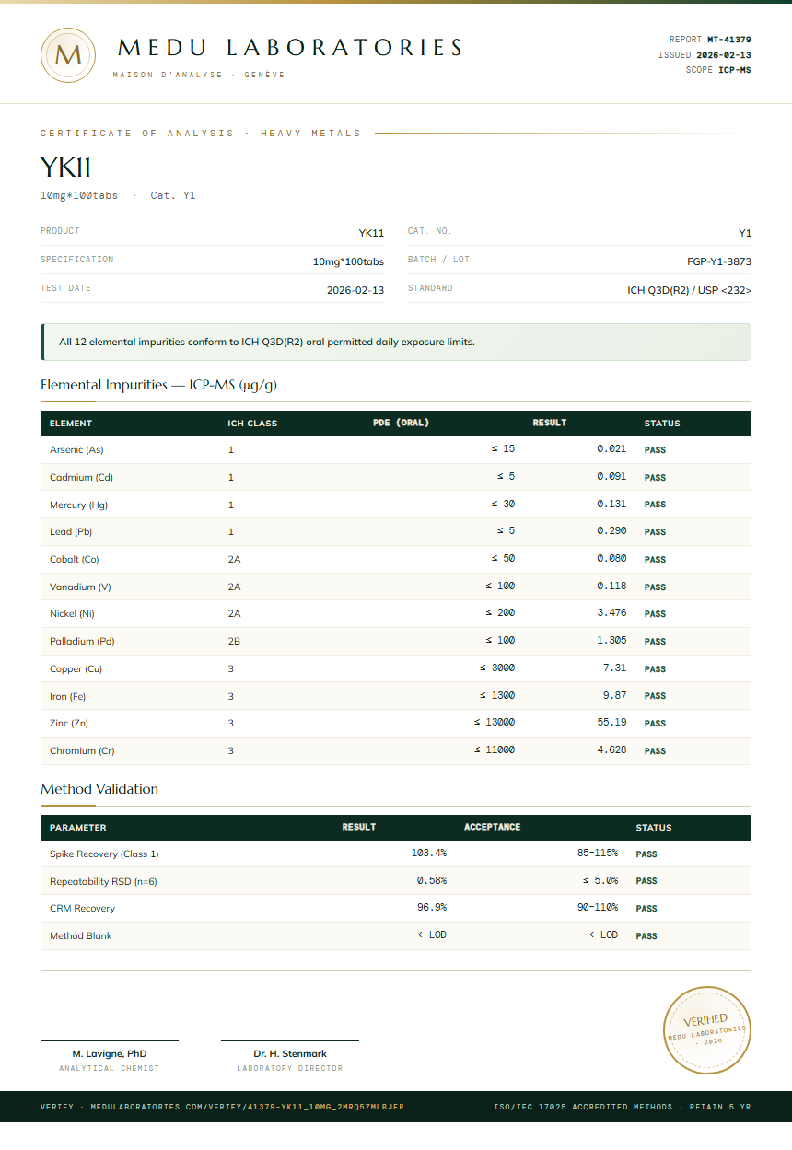Click the Iron (Fe) row label

point(67,696)
